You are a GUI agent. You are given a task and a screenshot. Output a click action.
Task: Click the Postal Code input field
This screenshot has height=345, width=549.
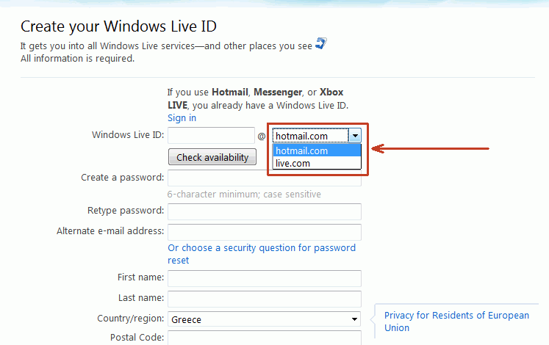click(265, 338)
